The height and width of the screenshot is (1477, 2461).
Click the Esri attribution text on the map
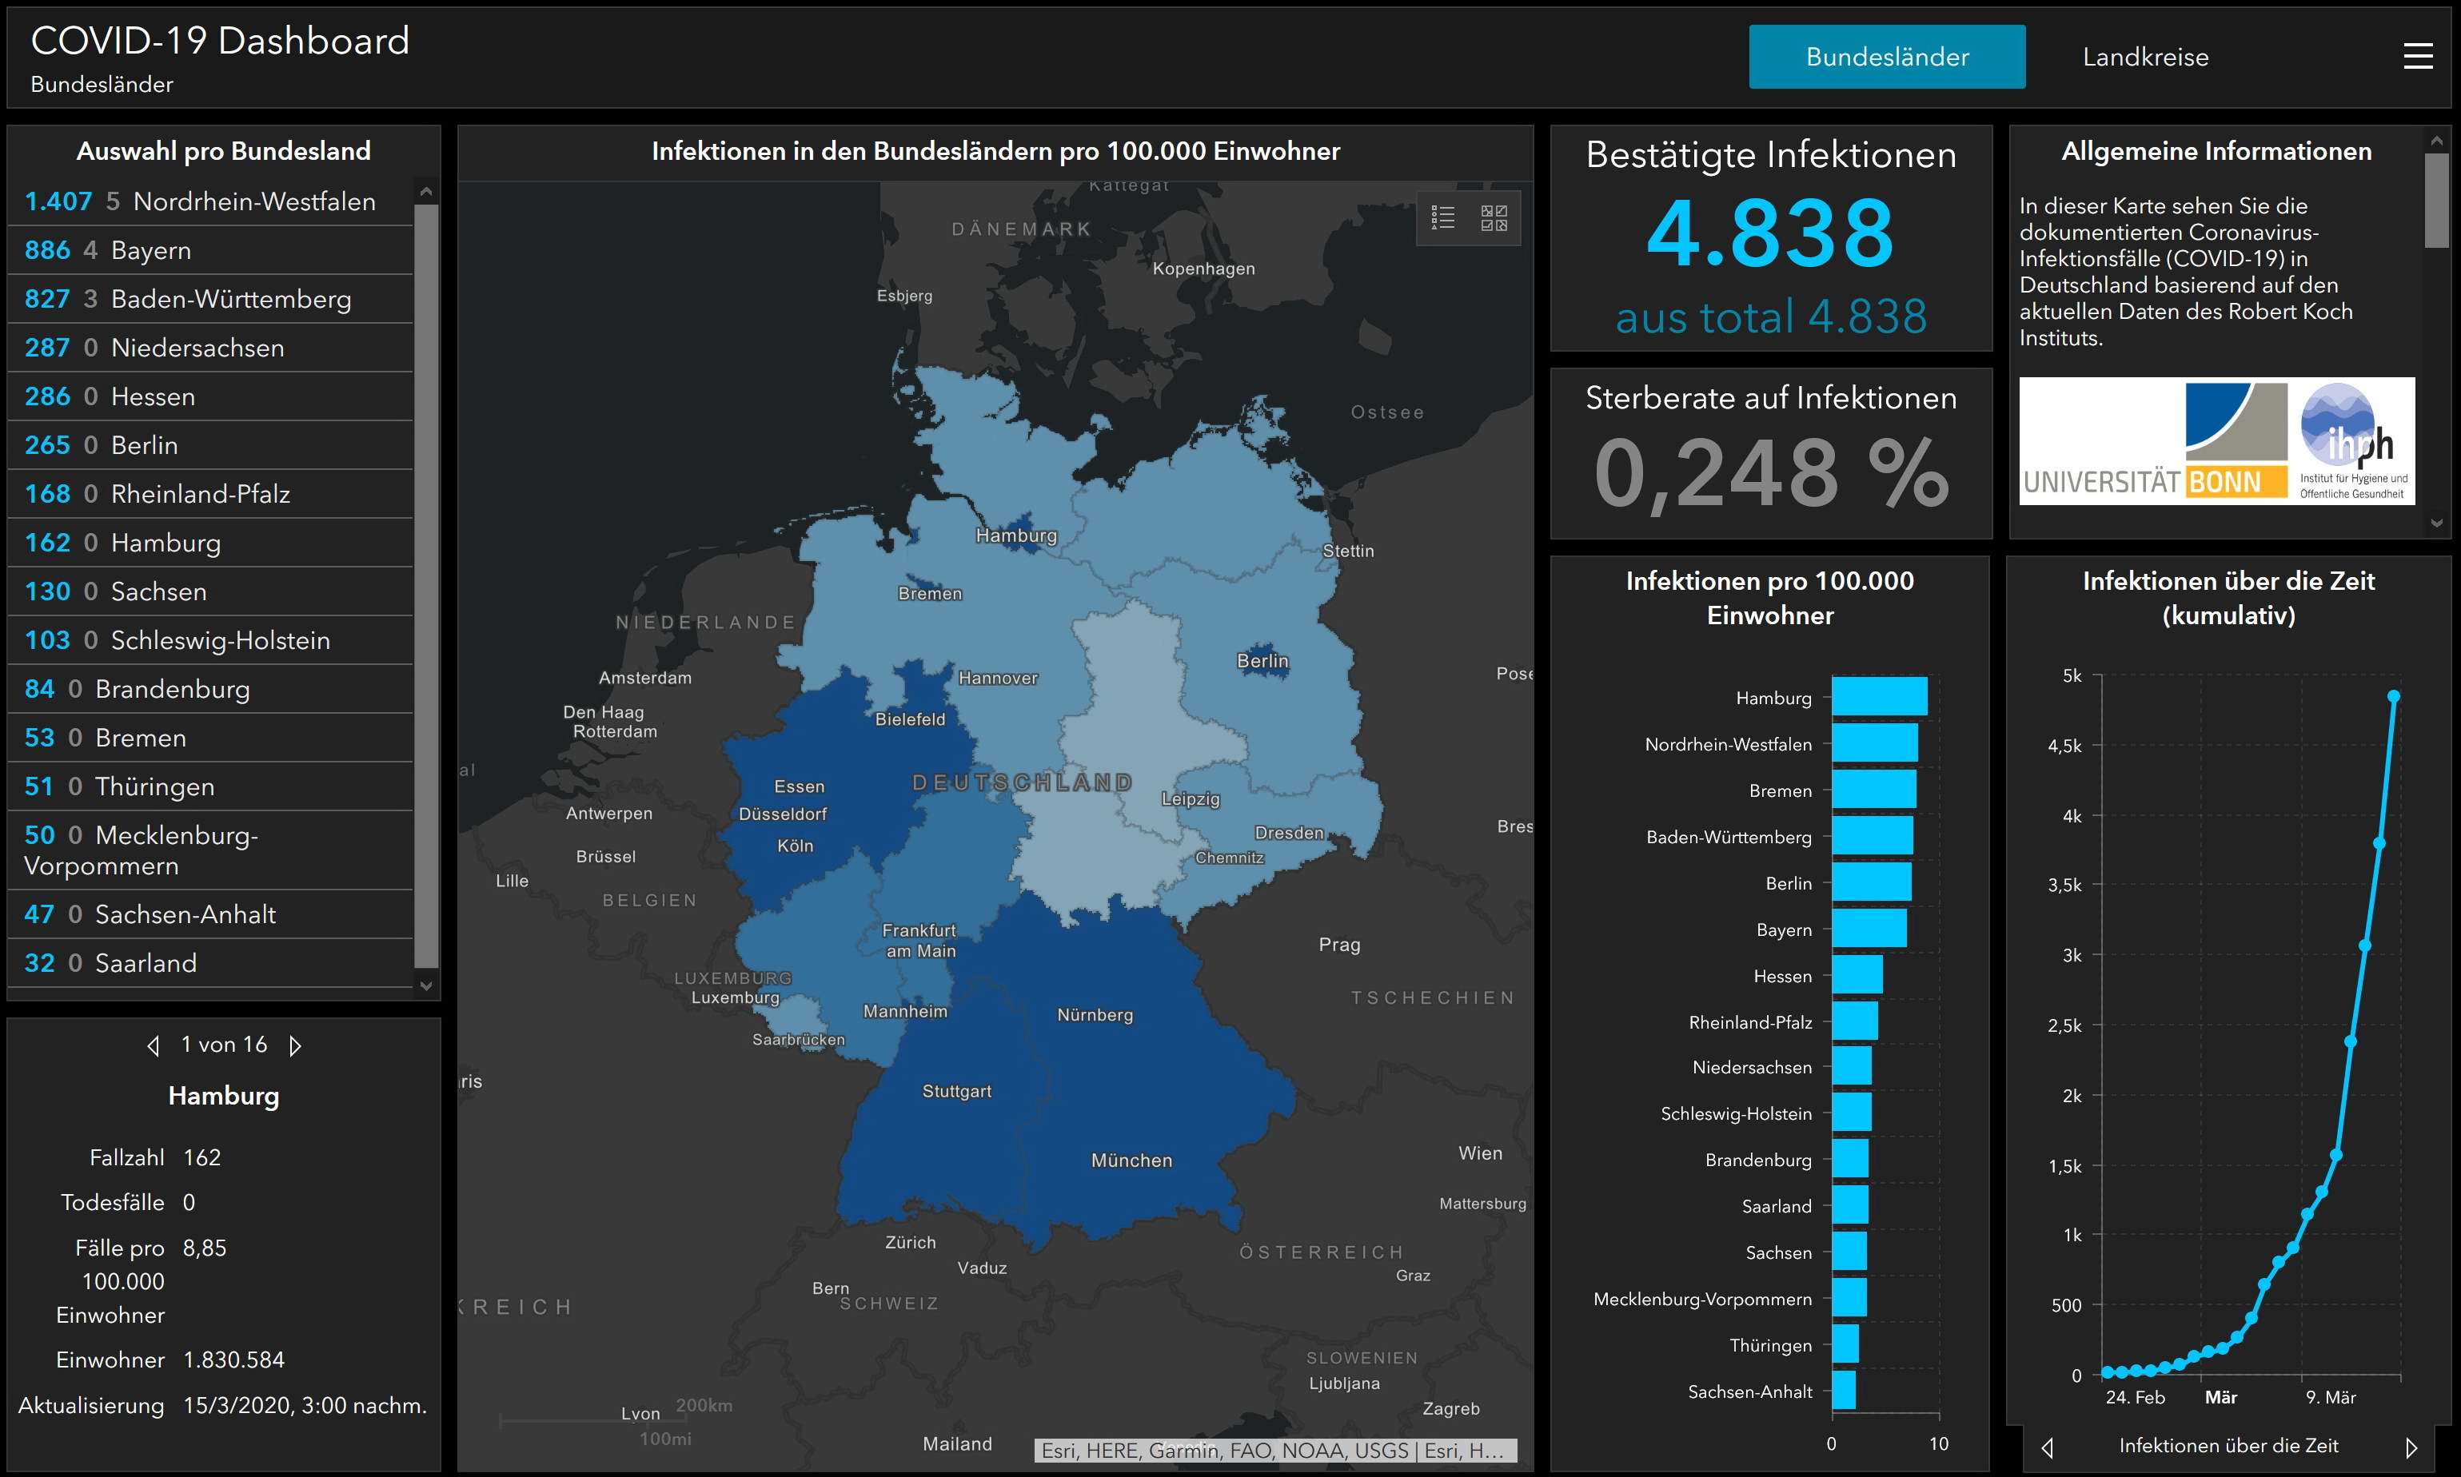pos(1274,1450)
